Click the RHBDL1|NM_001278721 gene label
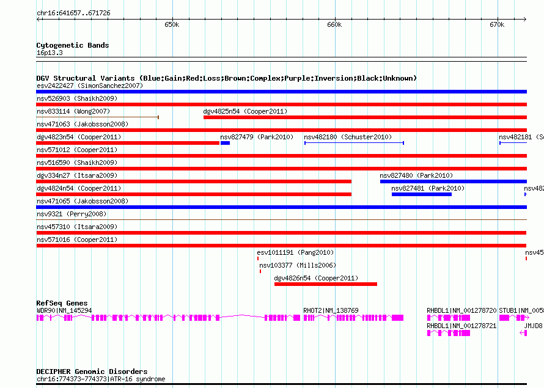The width and height of the screenshot is (544, 388). (461, 326)
